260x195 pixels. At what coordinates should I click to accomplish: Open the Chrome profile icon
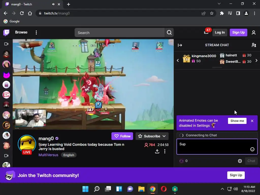coord(246,13)
